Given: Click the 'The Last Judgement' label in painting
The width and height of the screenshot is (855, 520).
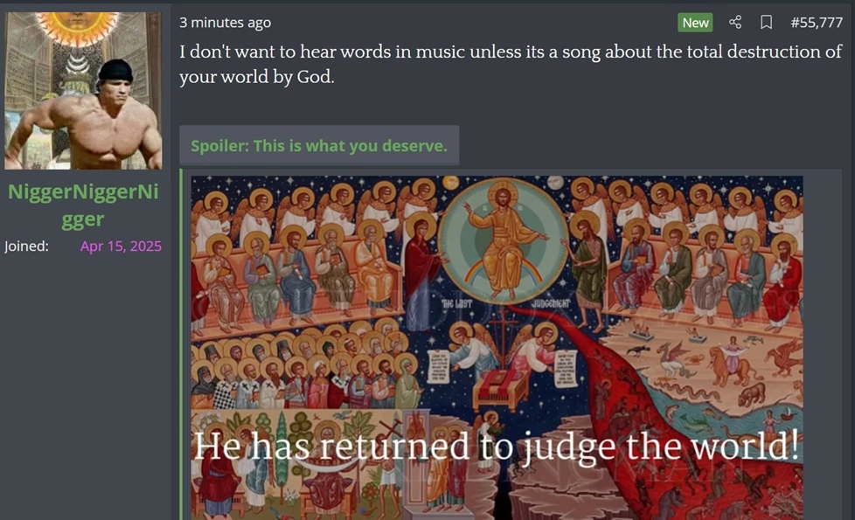Looking at the screenshot, I should (x=505, y=303).
